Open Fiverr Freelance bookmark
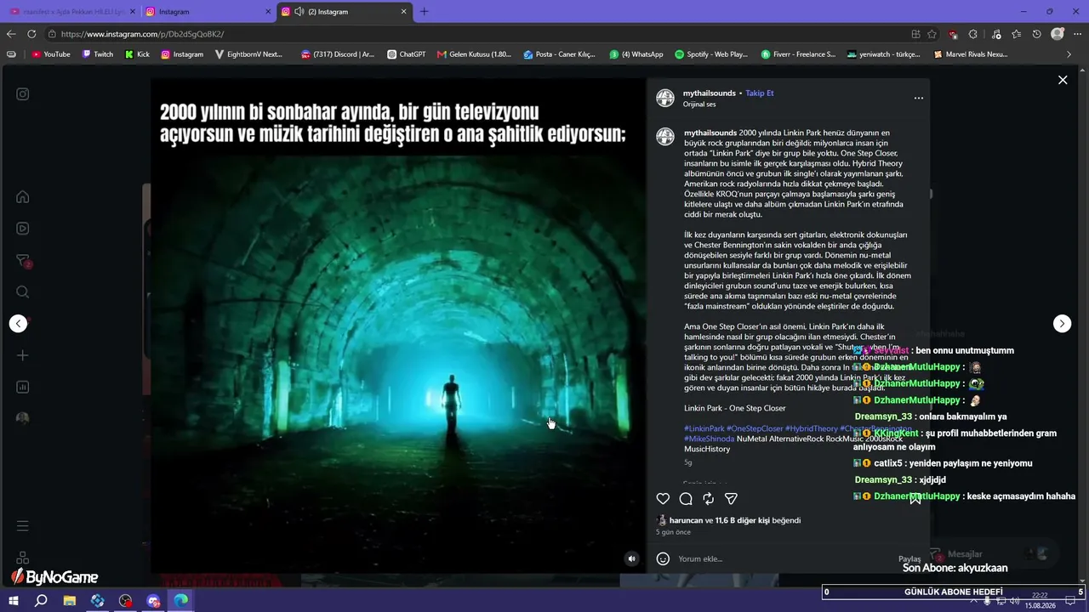 pos(798,54)
